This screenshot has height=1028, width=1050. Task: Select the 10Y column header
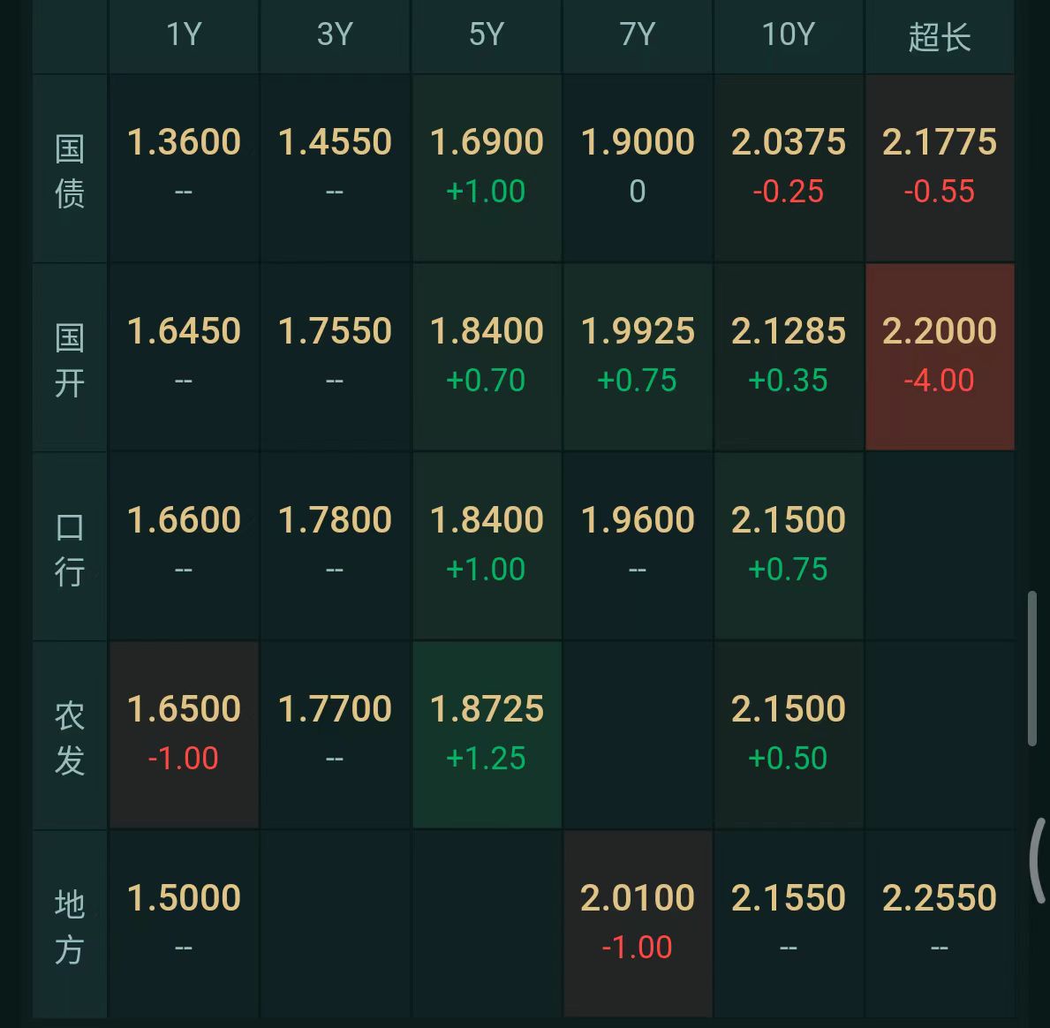tap(789, 35)
